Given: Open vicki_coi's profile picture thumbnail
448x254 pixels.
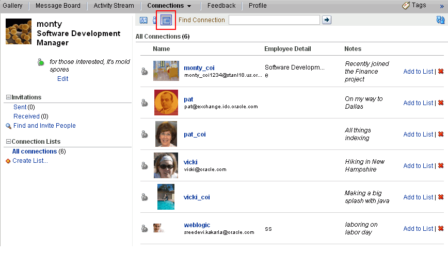Looking at the screenshot, I should click(166, 197).
